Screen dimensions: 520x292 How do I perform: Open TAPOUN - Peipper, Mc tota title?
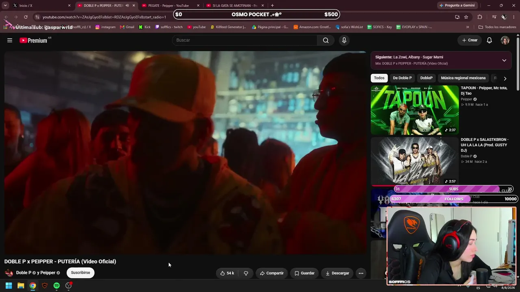(484, 90)
